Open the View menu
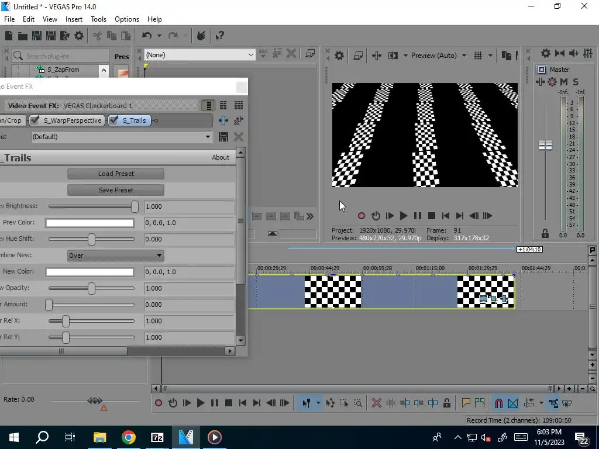Viewport: 599px width, 449px height. point(50,19)
